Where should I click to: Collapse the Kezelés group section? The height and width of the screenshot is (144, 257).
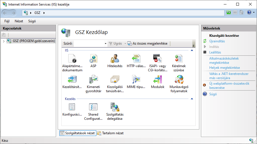(192, 99)
